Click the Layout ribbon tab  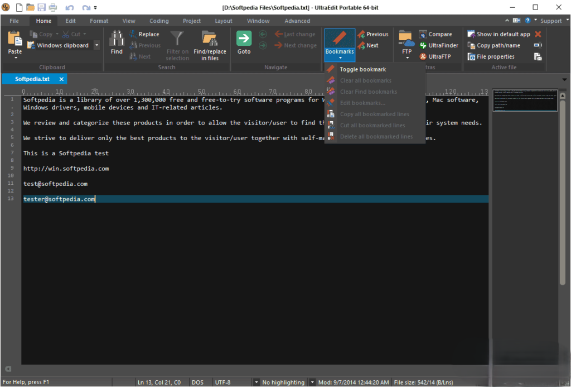223,21
